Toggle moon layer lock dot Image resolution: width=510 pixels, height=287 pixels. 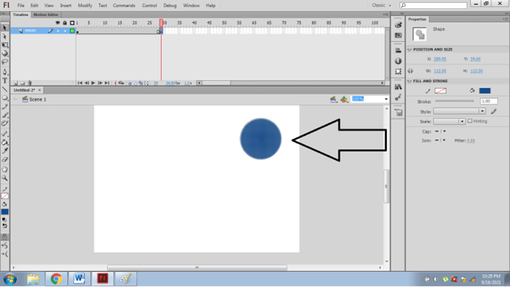[x=65, y=31]
